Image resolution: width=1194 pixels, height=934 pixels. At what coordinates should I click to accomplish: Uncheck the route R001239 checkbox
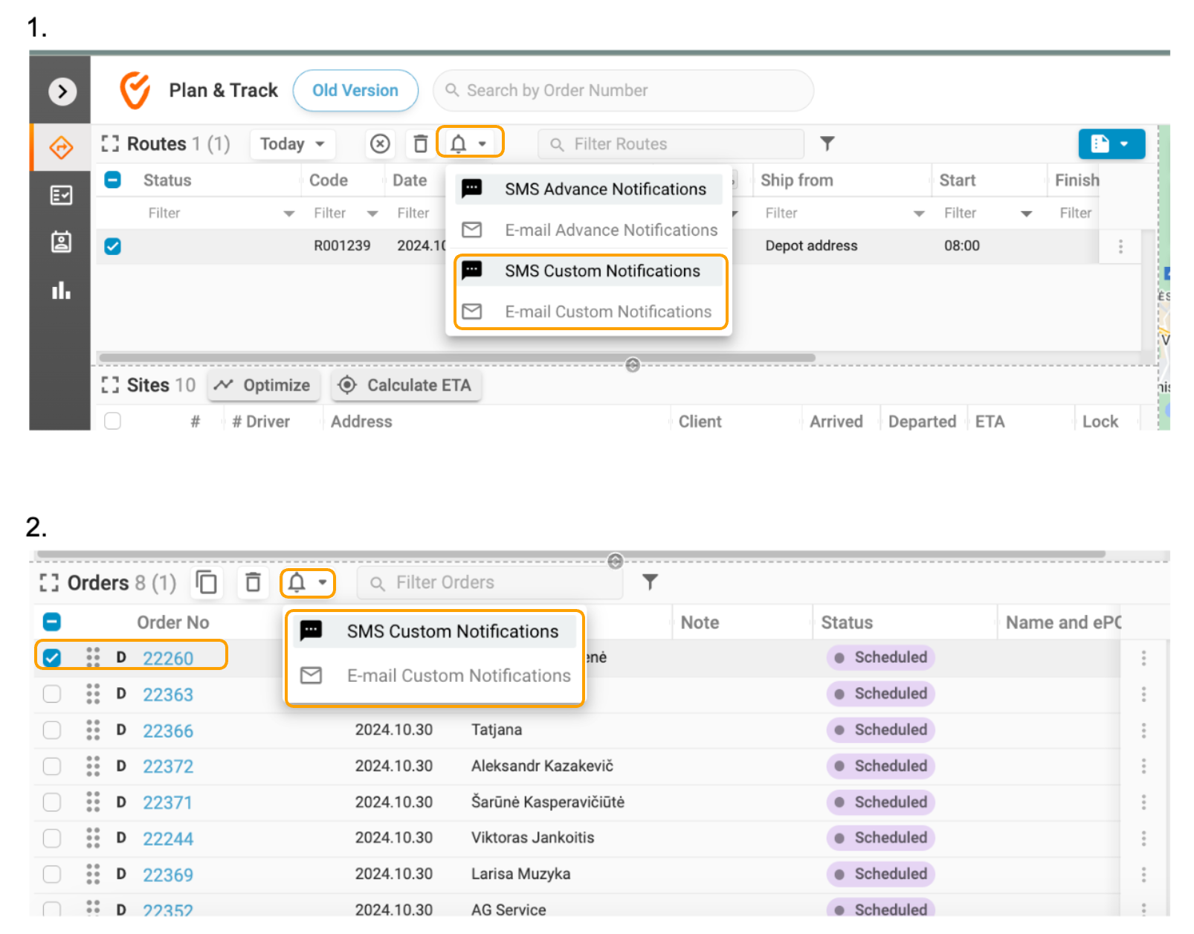click(113, 246)
